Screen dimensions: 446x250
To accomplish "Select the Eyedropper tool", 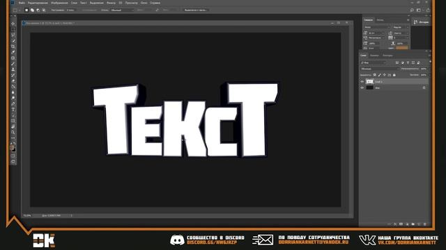I will pyautogui.click(x=13, y=52).
